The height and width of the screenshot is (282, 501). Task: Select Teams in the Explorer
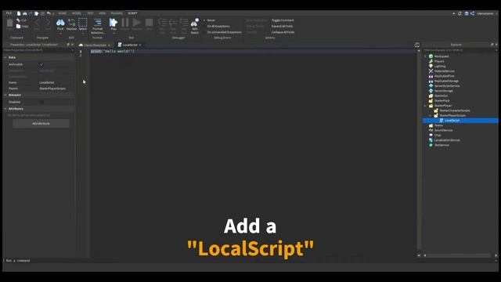coord(438,125)
